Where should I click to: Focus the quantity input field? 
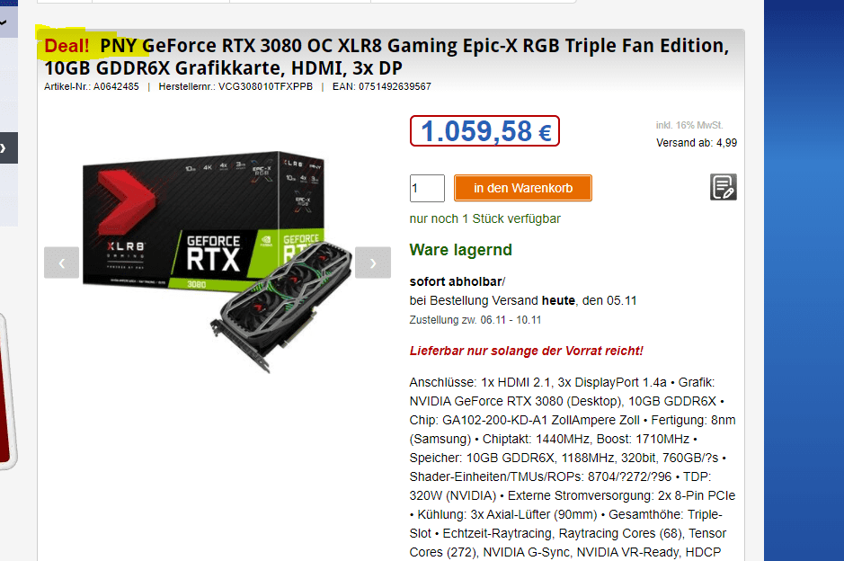pyautogui.click(x=427, y=188)
